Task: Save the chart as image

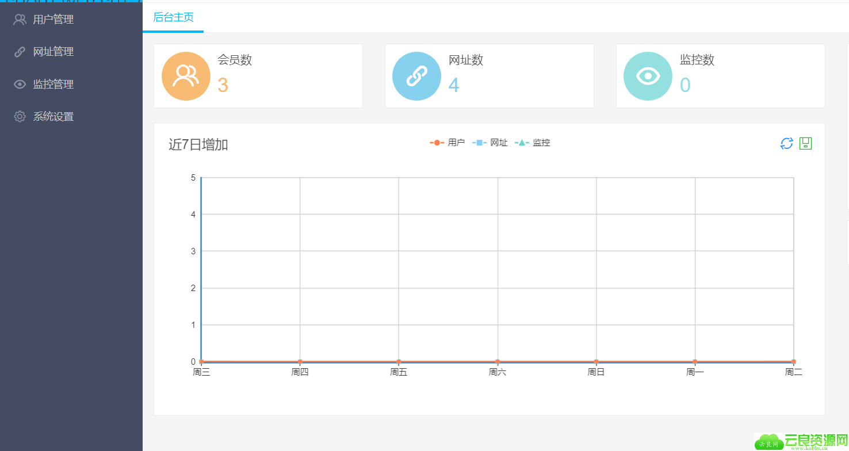Action: point(805,143)
